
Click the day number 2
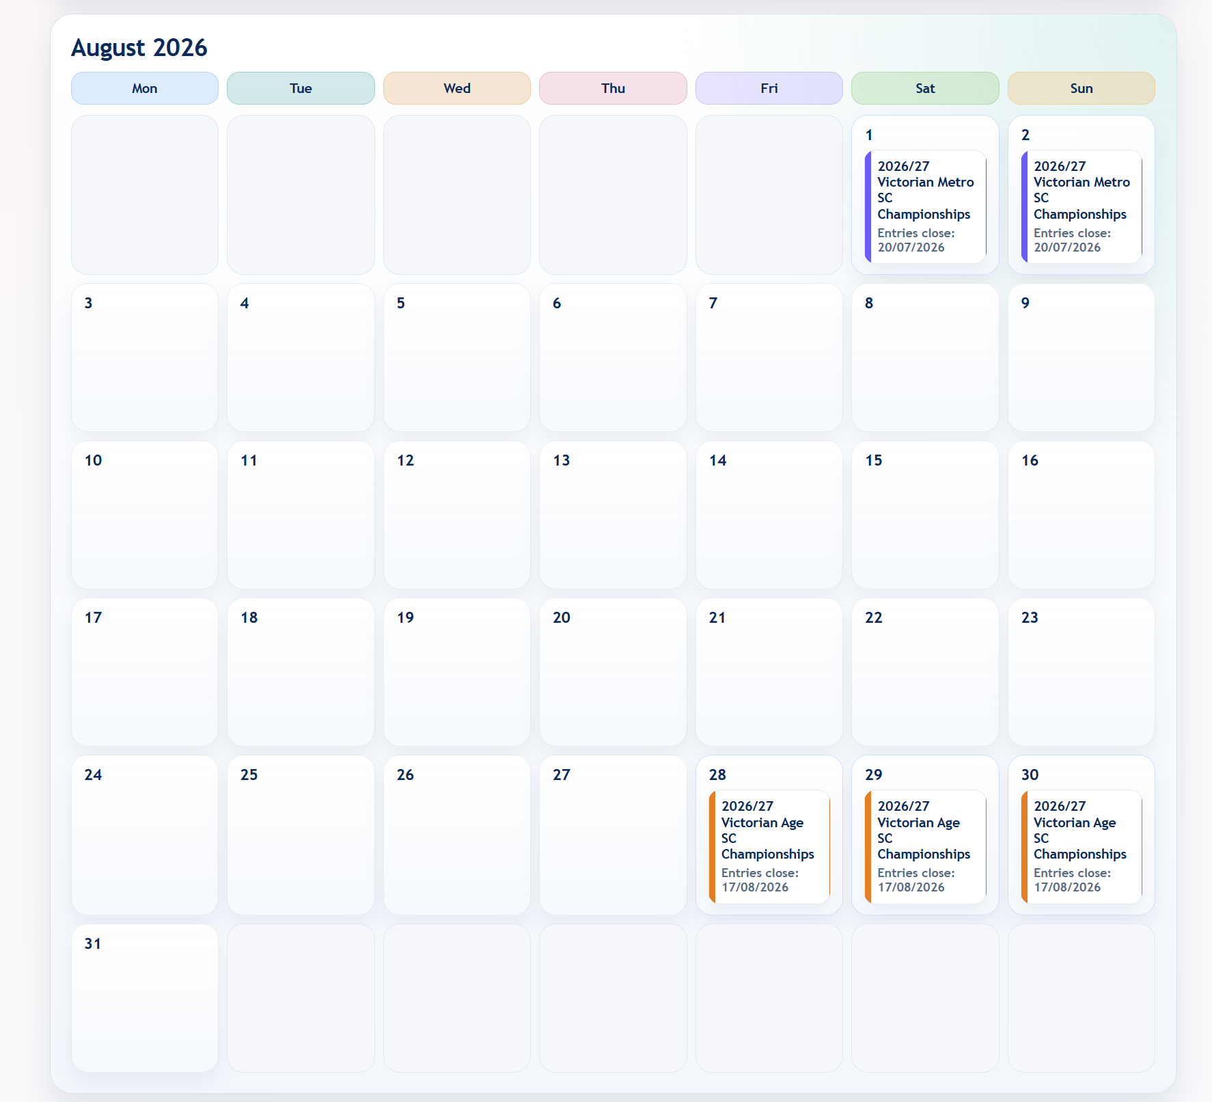point(1025,135)
